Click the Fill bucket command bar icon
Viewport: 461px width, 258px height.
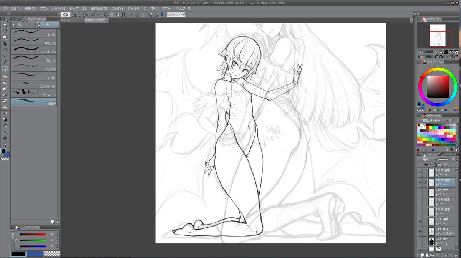coord(118,15)
